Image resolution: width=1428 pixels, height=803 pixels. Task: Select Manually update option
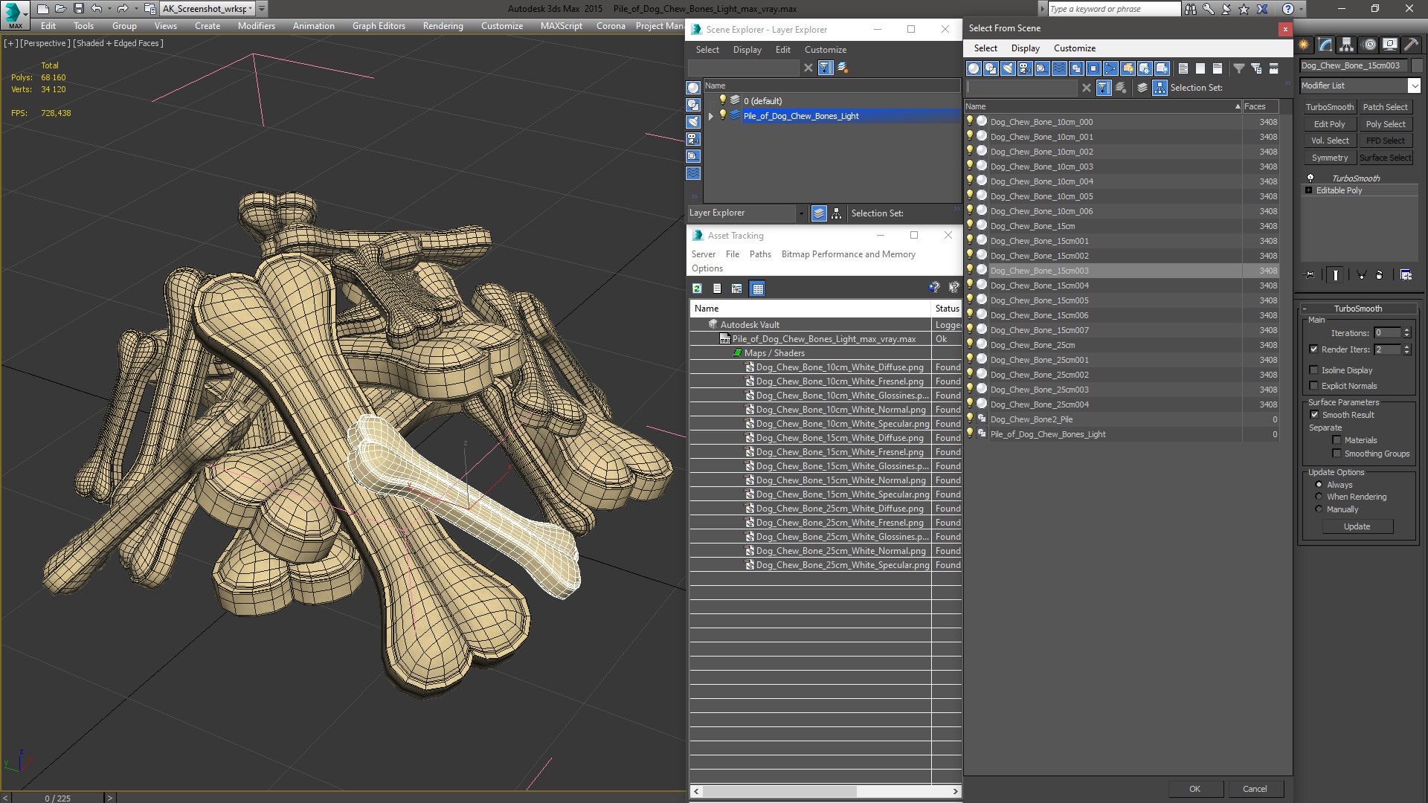pos(1319,509)
